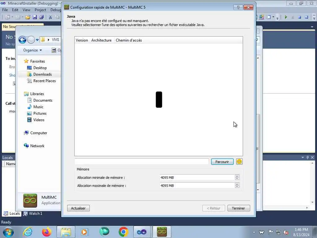Sort Java list by Architecture column

[102, 40]
